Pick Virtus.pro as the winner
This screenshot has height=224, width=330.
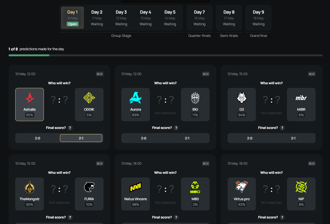[242, 194]
